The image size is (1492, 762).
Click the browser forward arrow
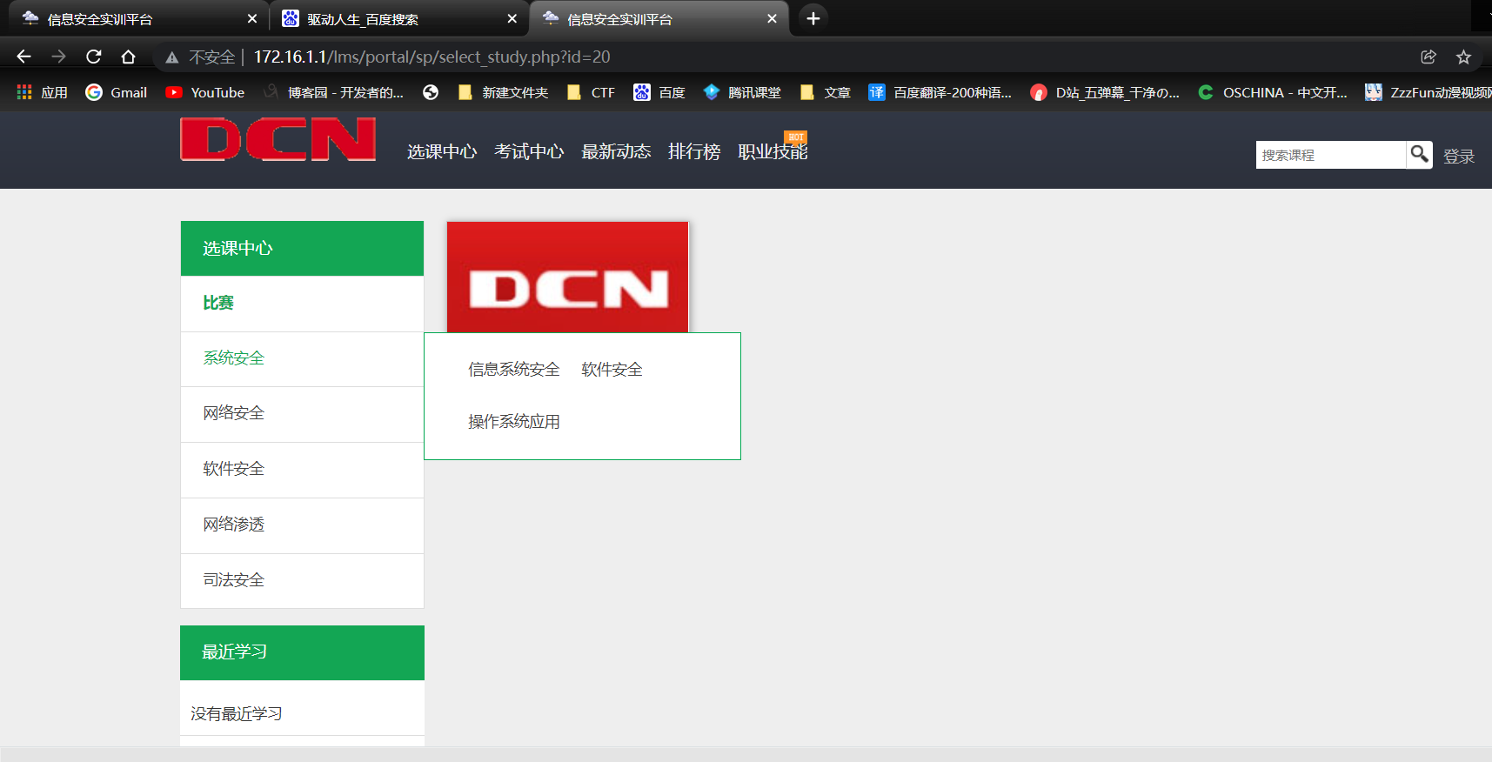pos(58,57)
